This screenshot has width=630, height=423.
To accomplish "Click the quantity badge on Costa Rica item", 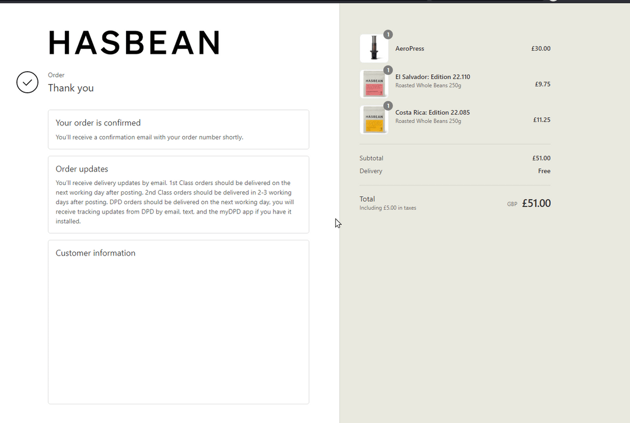I will pos(388,106).
